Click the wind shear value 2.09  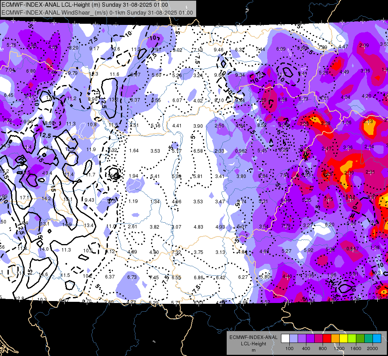(x=364, y=45)
